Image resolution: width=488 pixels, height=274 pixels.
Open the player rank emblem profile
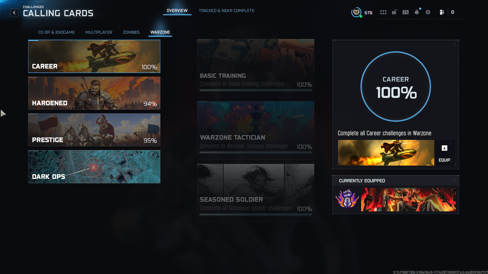tap(356, 12)
